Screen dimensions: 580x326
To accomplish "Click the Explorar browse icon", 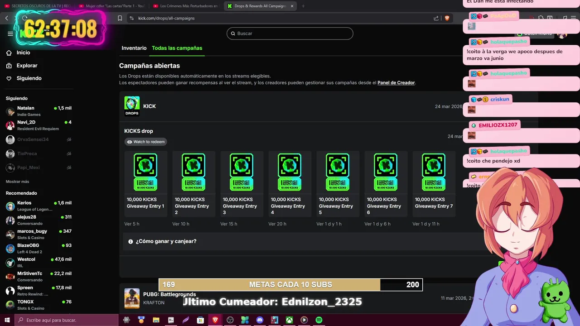I will 9,66.
